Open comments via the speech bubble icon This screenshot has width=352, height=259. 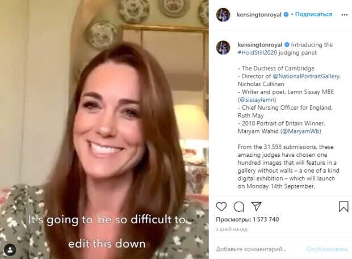coord(239,206)
